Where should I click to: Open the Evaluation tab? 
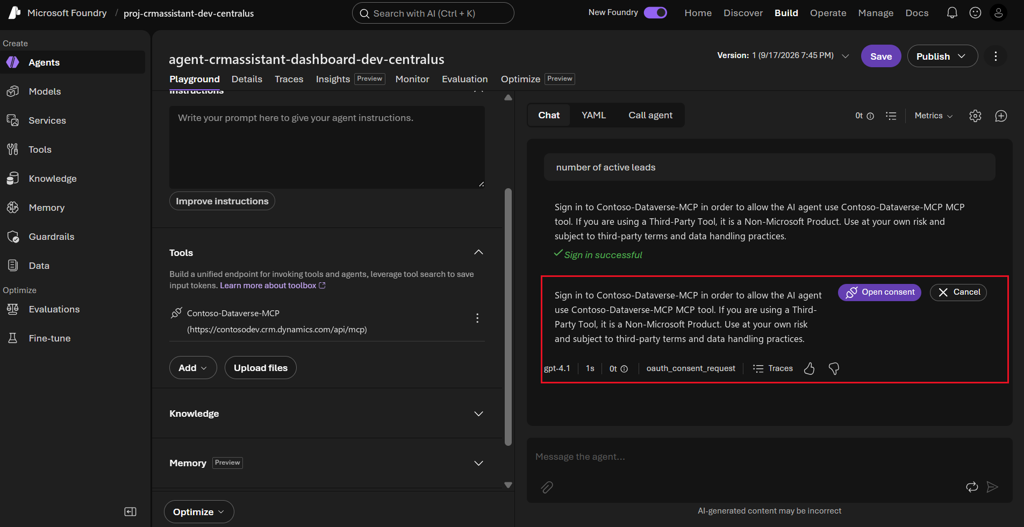point(464,79)
